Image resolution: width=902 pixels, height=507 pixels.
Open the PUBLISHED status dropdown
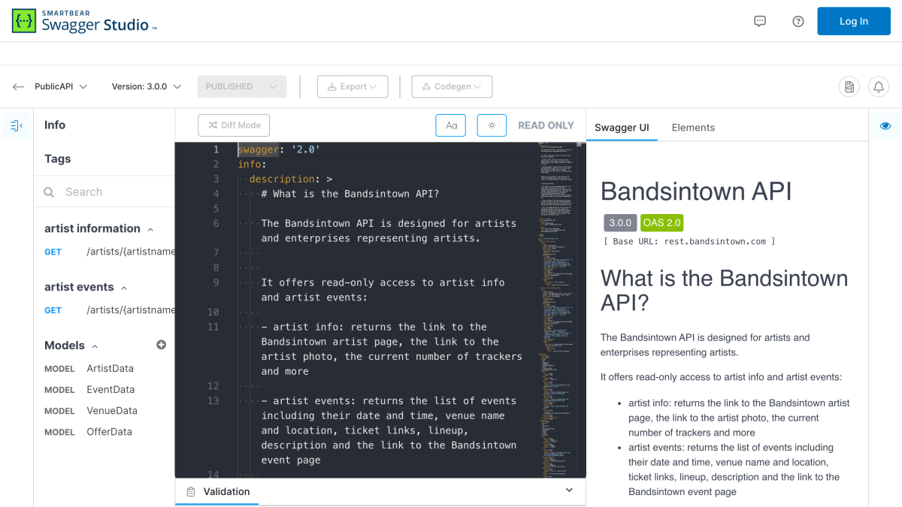[242, 86]
